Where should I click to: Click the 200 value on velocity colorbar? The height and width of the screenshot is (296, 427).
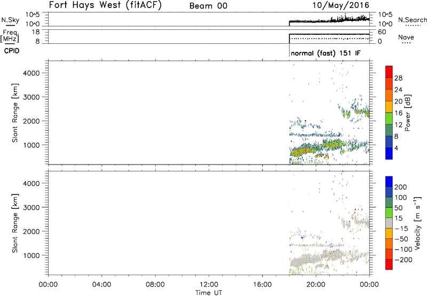tap(401, 187)
